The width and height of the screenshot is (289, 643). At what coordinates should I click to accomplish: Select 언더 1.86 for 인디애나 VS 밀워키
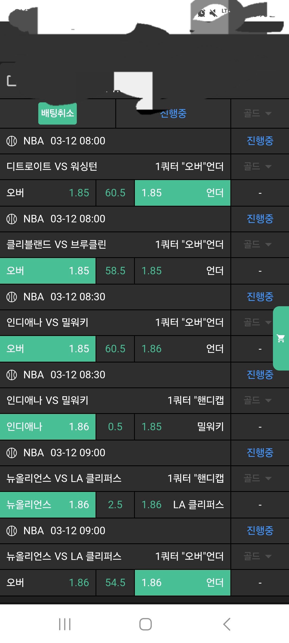pyautogui.click(x=182, y=349)
